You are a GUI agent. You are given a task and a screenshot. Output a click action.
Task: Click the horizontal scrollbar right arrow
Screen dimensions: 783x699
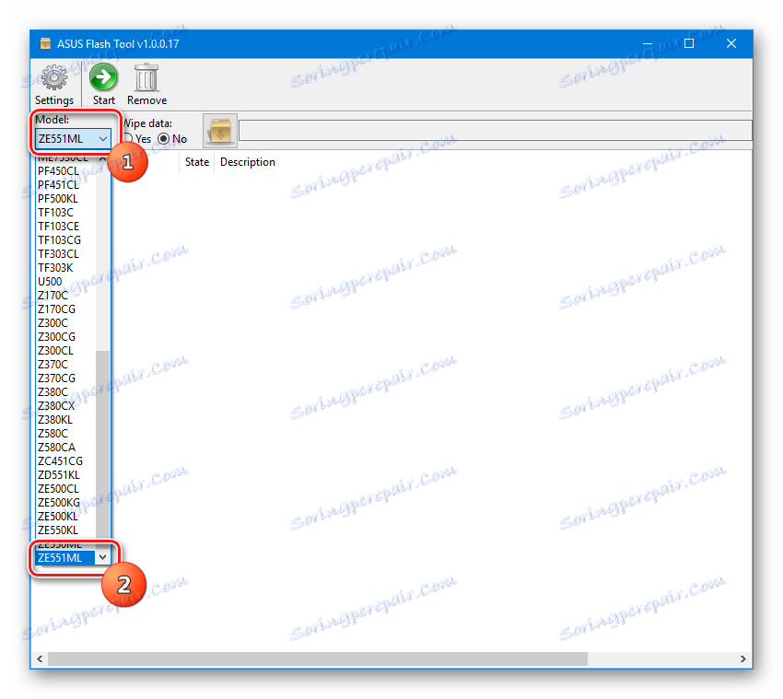[x=742, y=658]
